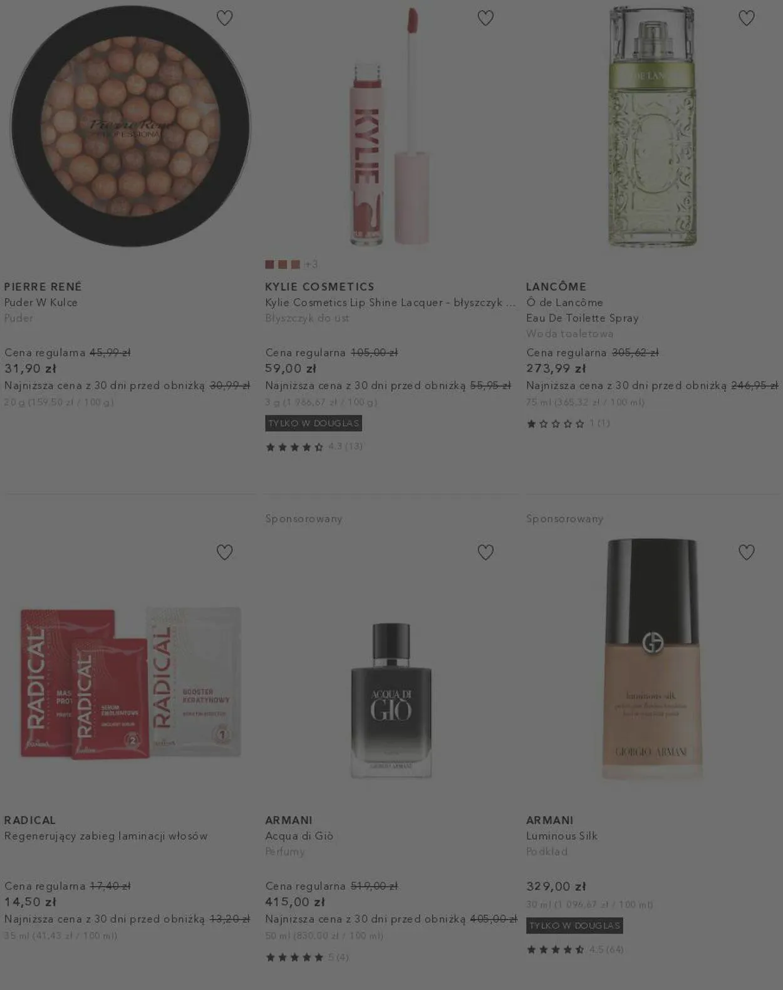Viewport: 783px width, 990px height.
Task: Click Armani Luminous Silk product title
Action: 561,836
